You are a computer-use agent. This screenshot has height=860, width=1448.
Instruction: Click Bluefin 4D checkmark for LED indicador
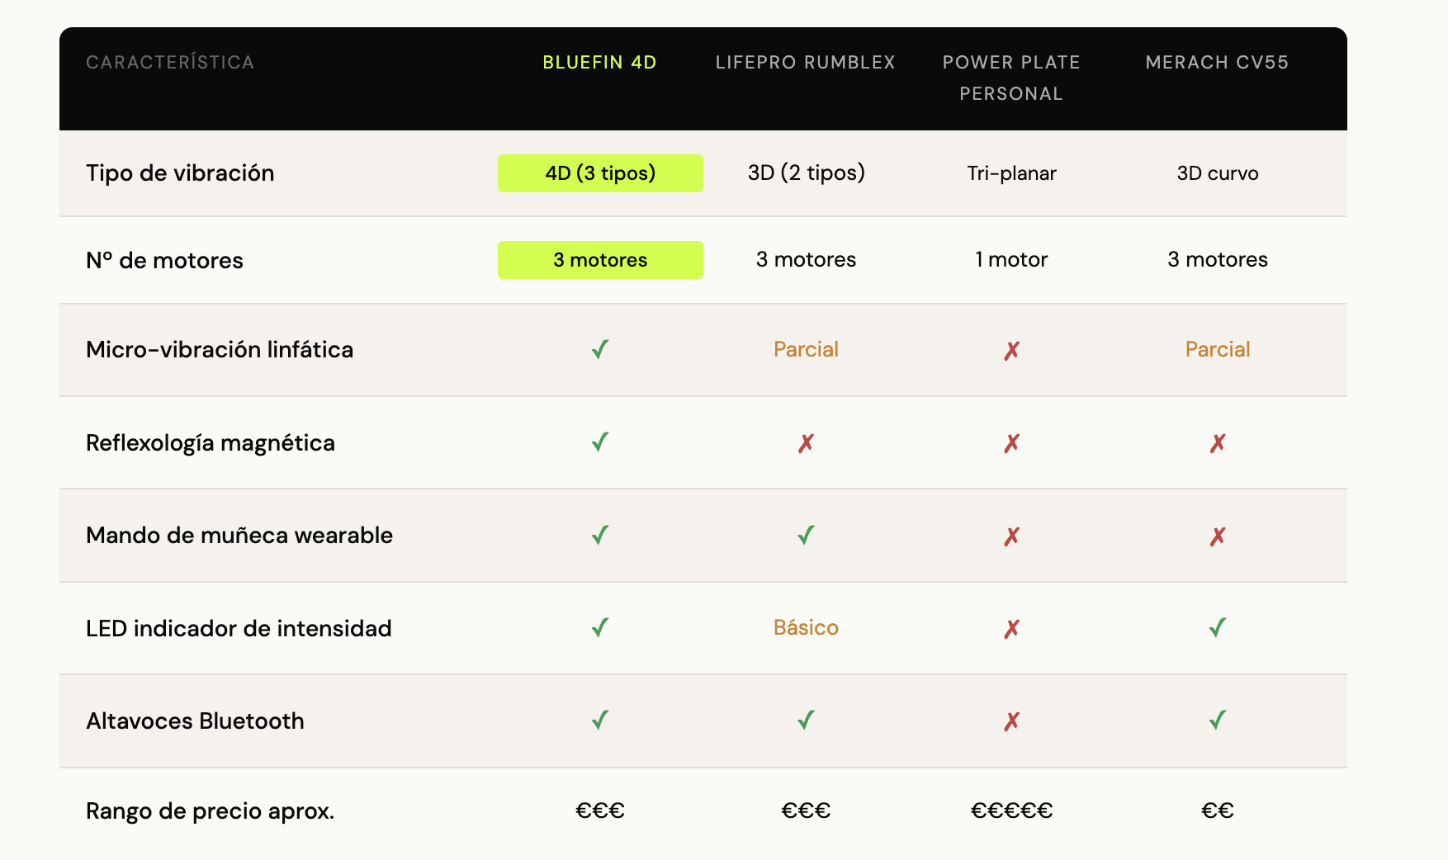600,628
